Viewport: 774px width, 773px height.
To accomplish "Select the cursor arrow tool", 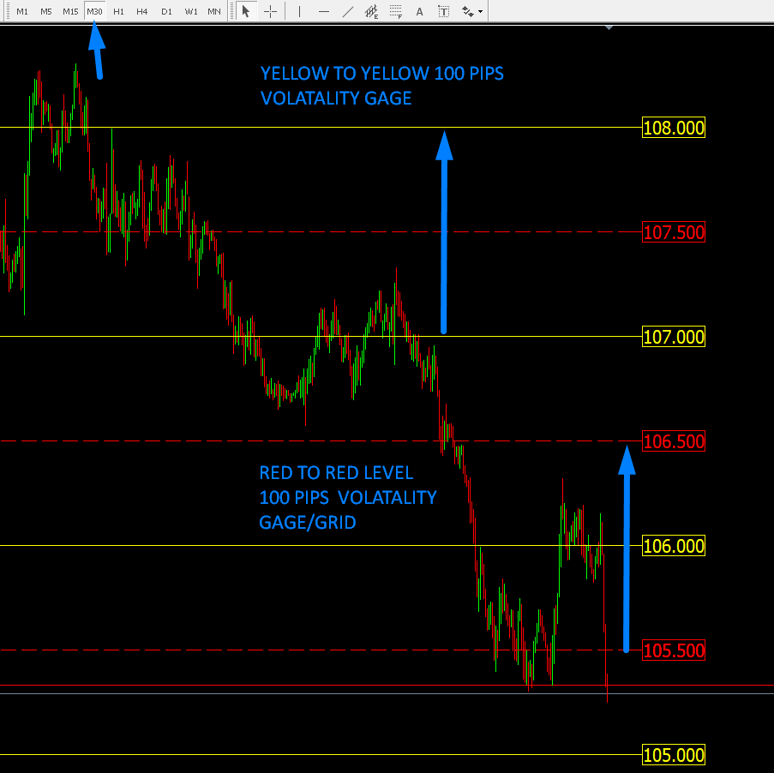I will pyautogui.click(x=246, y=11).
